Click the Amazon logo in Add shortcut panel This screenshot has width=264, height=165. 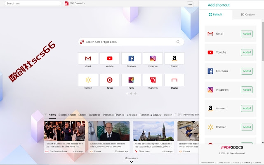click(210, 108)
